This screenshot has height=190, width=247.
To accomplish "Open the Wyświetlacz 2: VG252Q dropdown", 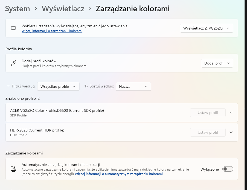I will [x=207, y=28].
